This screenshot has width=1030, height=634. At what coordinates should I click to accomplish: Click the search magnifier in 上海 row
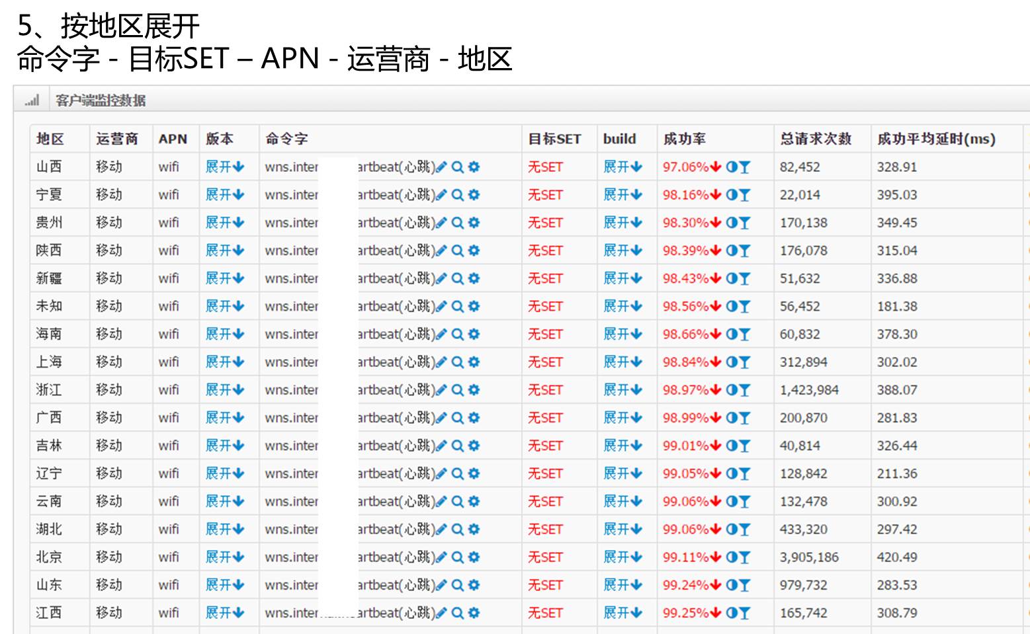click(x=457, y=362)
